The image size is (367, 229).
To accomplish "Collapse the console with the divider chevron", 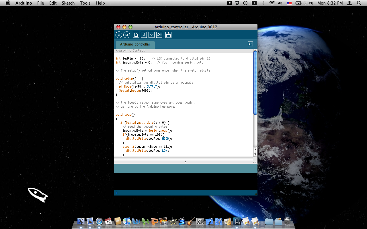I will [186, 162].
